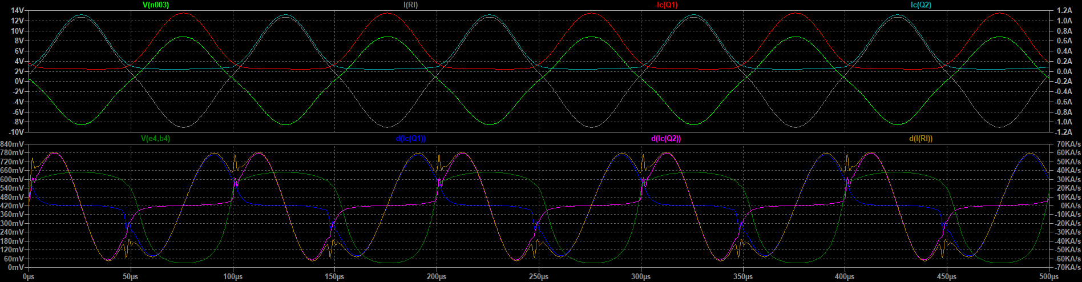Click the 0KA/s axis label

click(x=1067, y=206)
